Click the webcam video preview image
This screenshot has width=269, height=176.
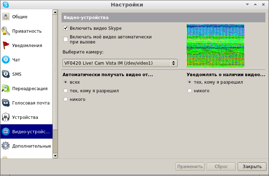[x=215, y=46]
